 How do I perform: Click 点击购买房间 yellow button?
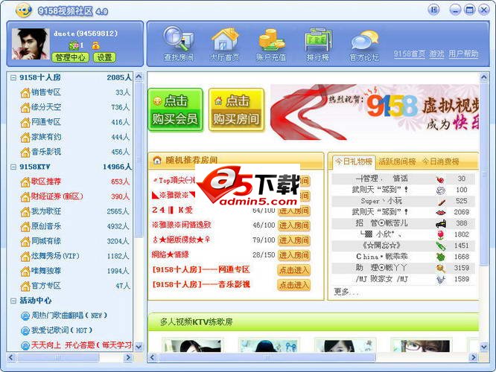(x=236, y=109)
